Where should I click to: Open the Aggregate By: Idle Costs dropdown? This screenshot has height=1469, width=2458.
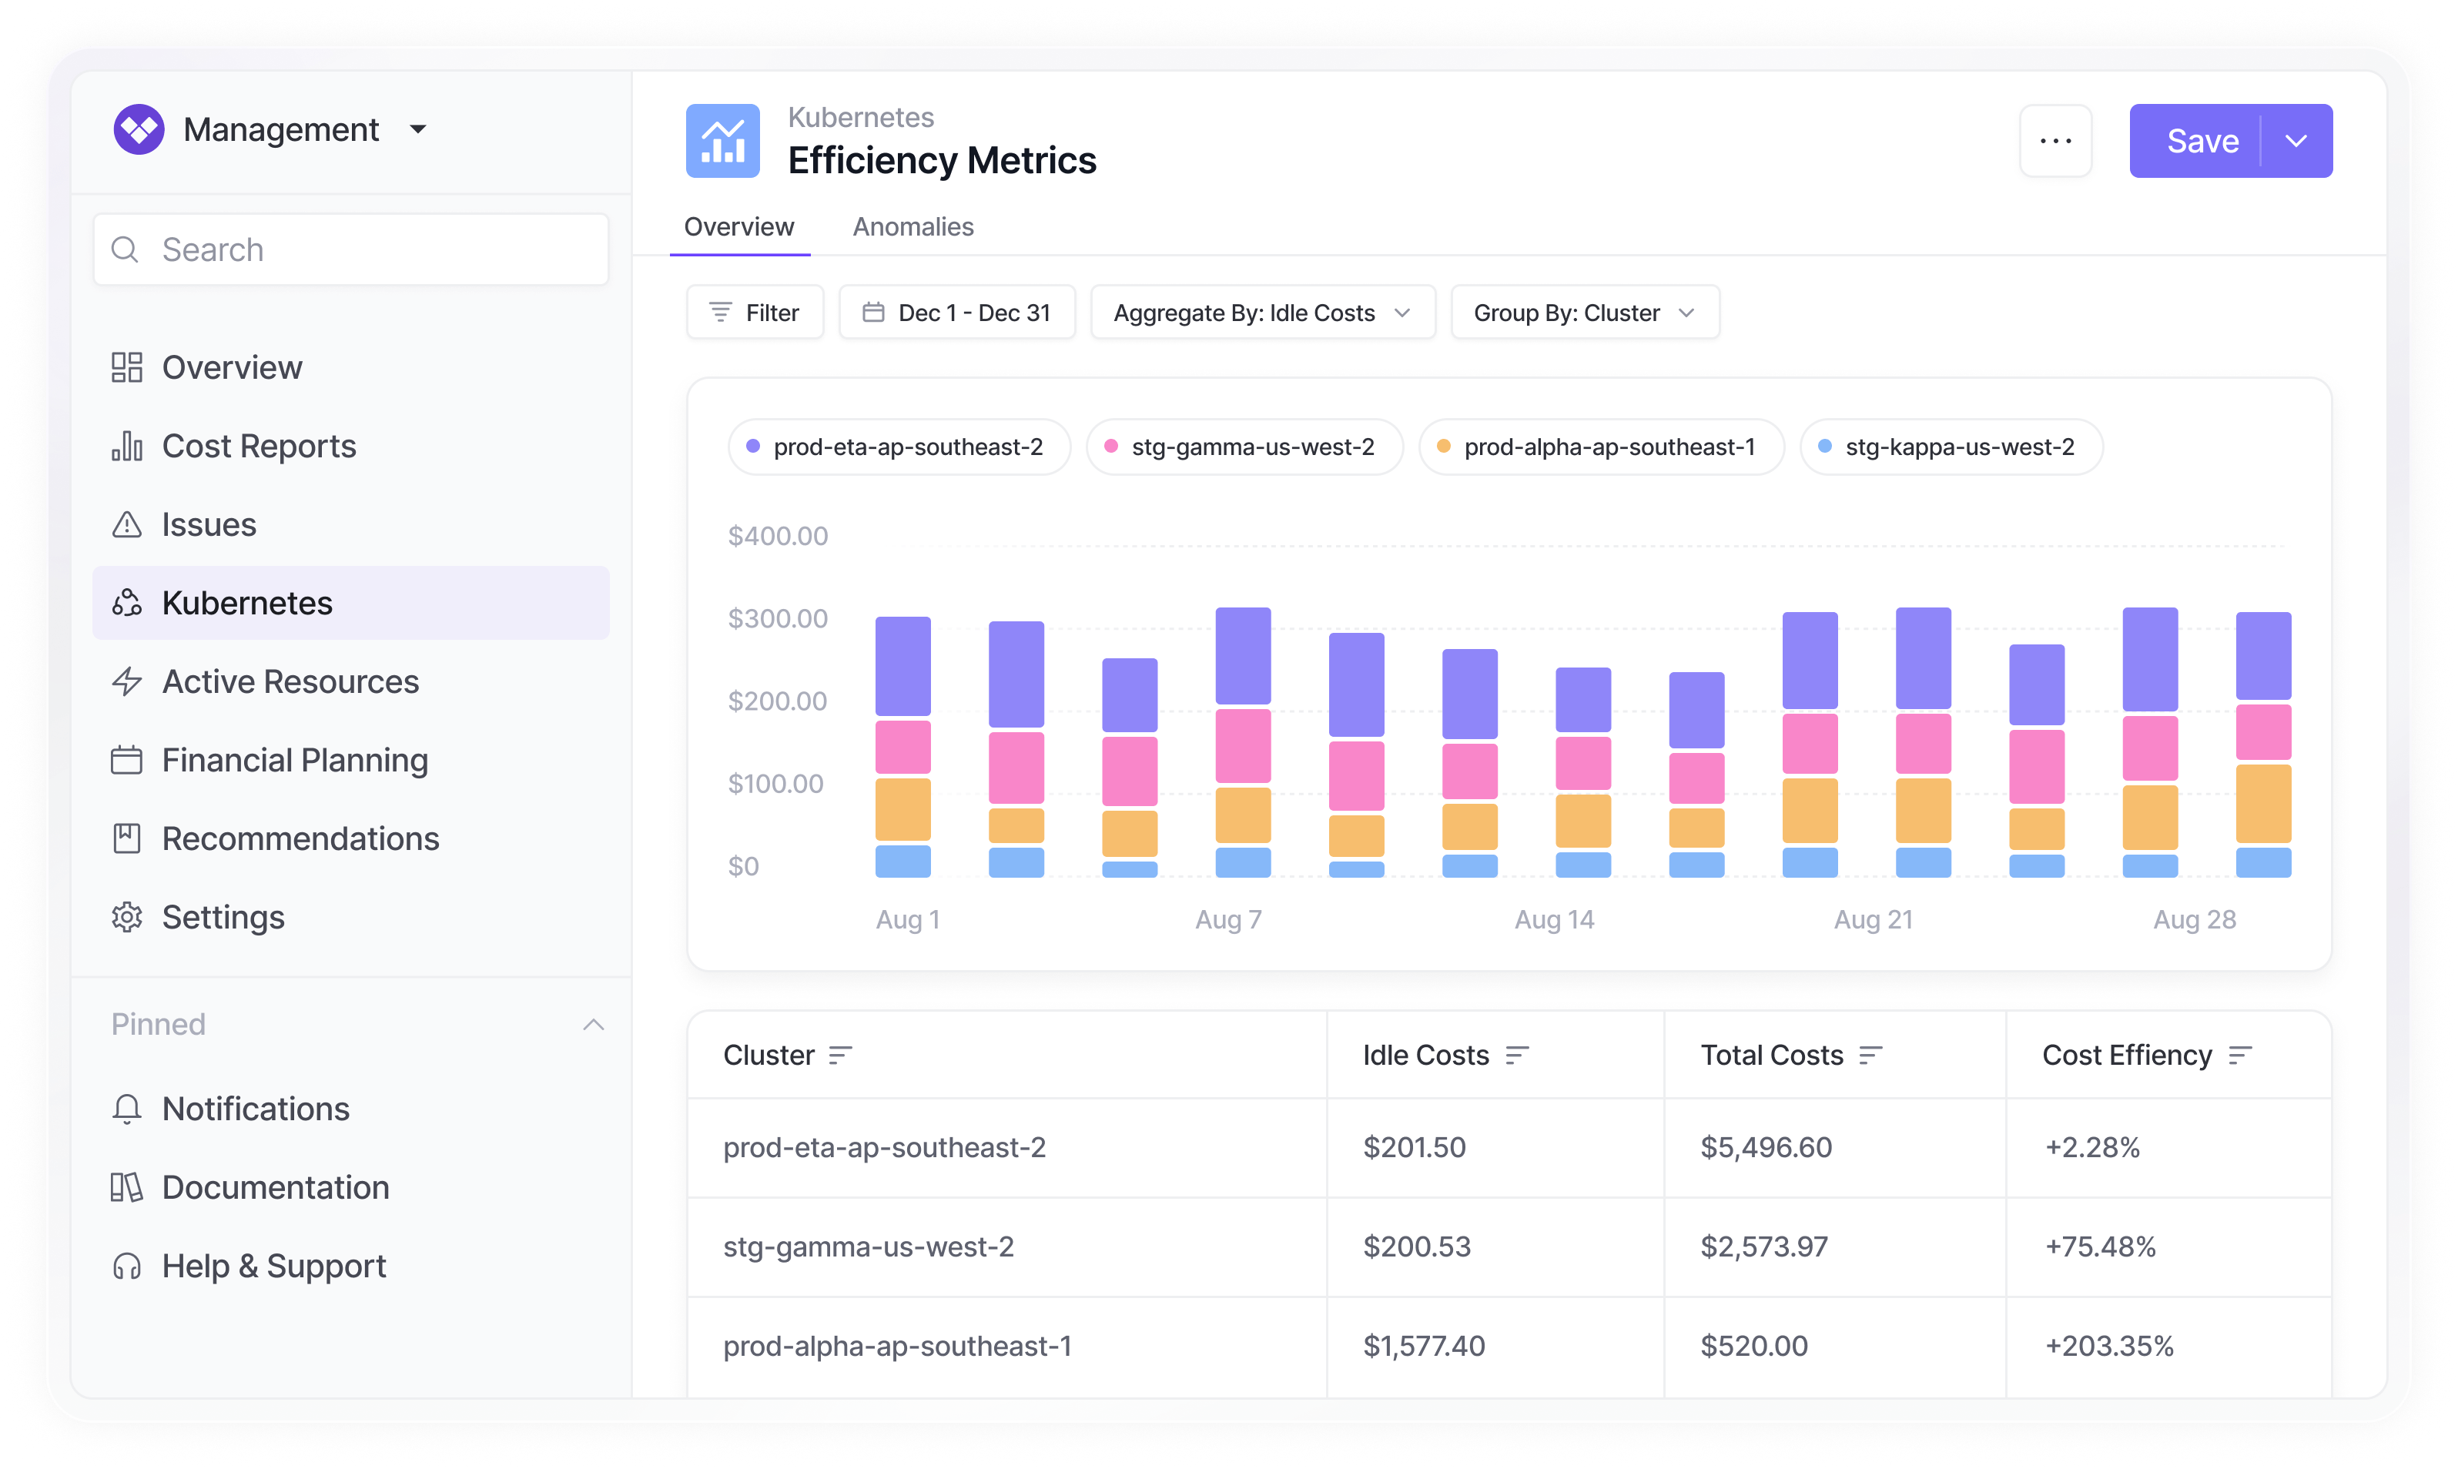(x=1262, y=313)
